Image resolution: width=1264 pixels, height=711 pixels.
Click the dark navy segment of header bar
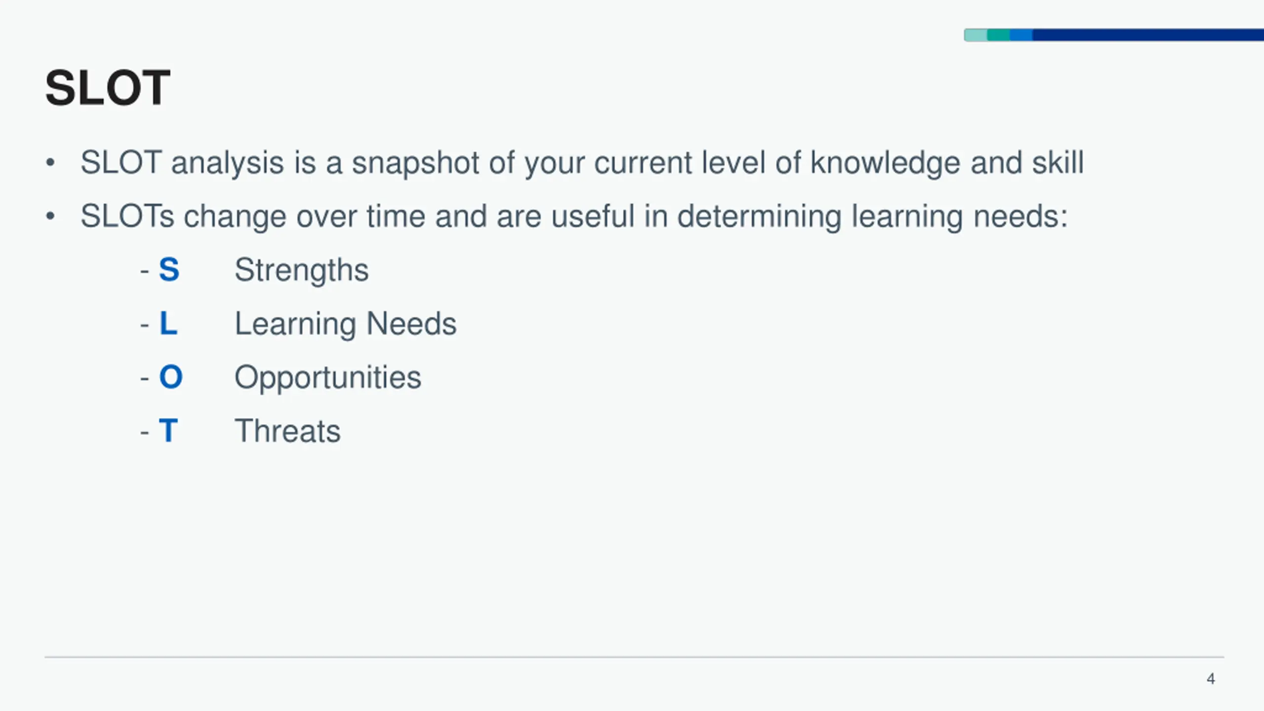(1148, 35)
